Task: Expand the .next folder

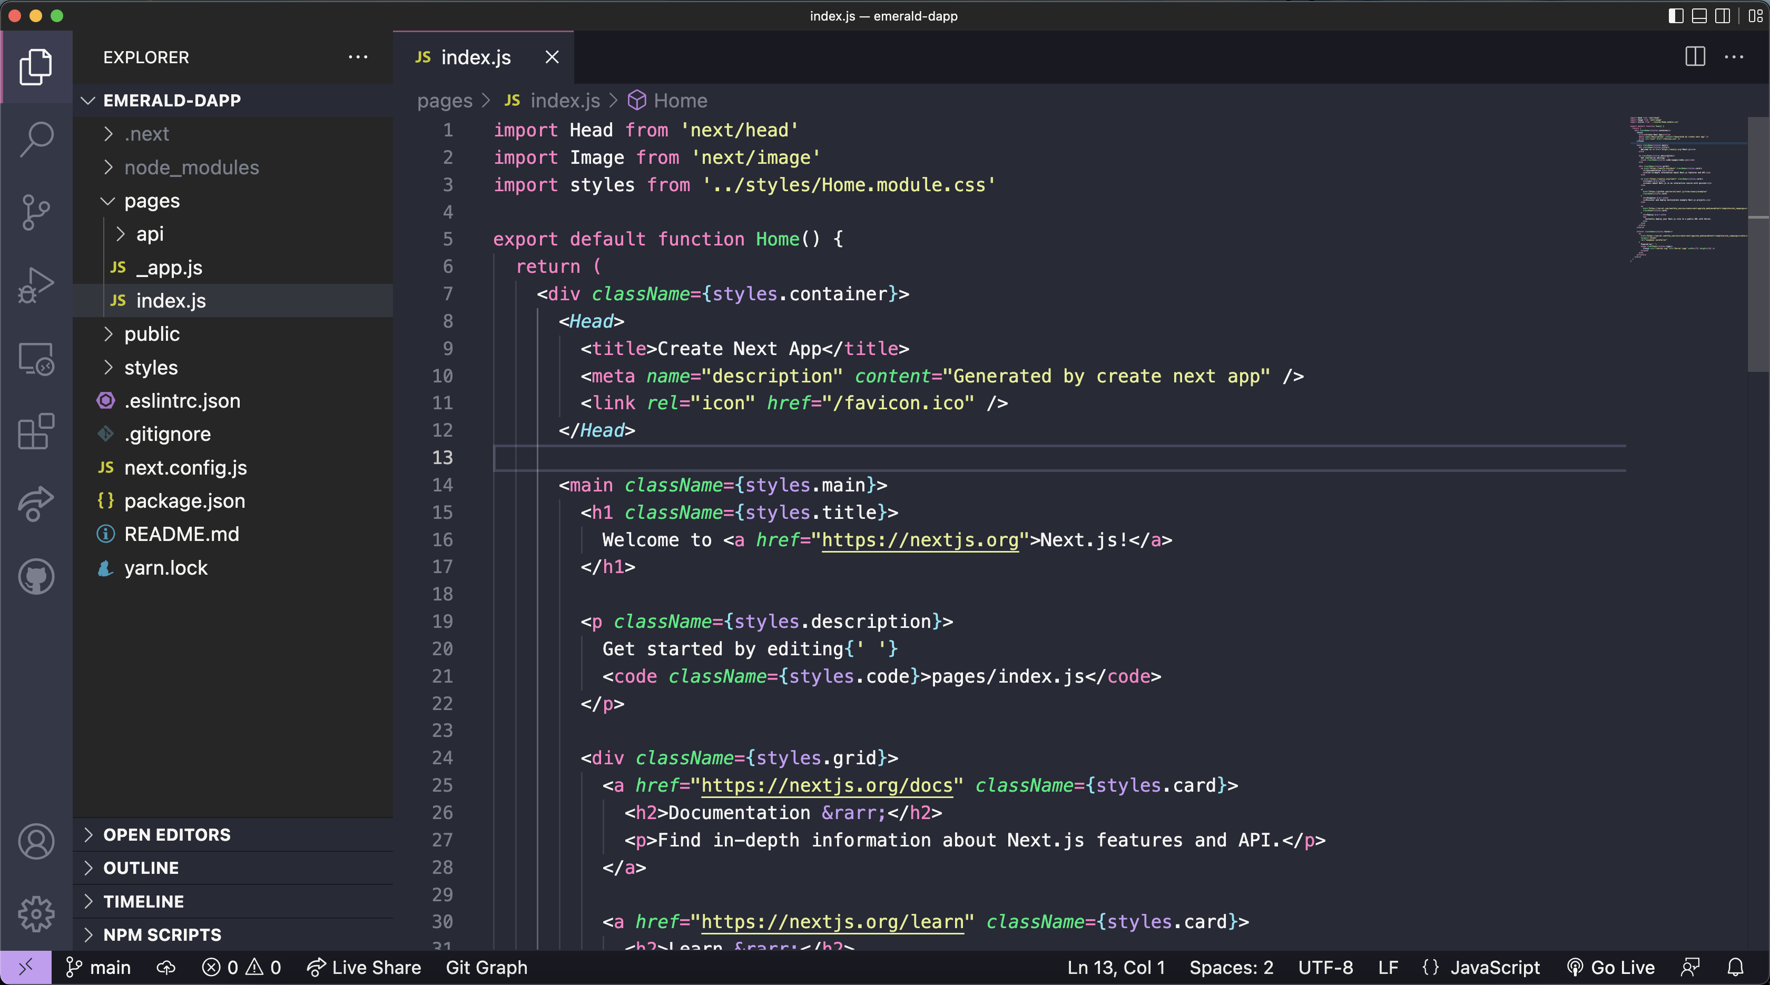Action: (232, 134)
